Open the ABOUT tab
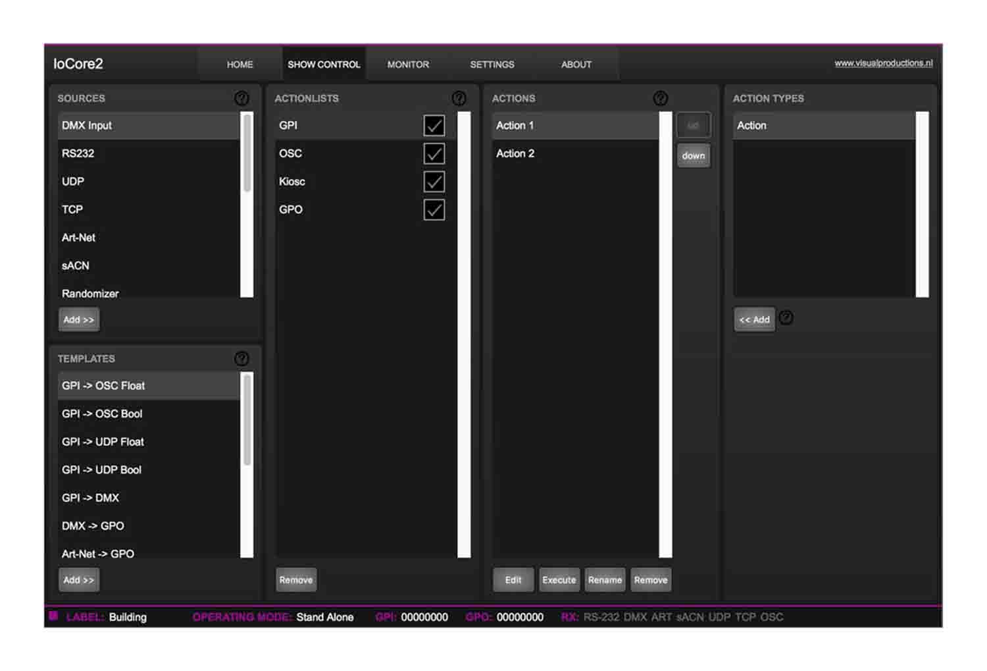The image size is (987, 671). click(x=576, y=65)
